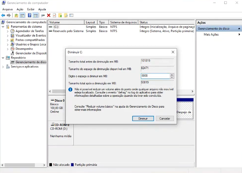The height and width of the screenshot is (173, 242).
Task: Click left tree horizontal scrollbar thumb
Action: tap(20, 165)
